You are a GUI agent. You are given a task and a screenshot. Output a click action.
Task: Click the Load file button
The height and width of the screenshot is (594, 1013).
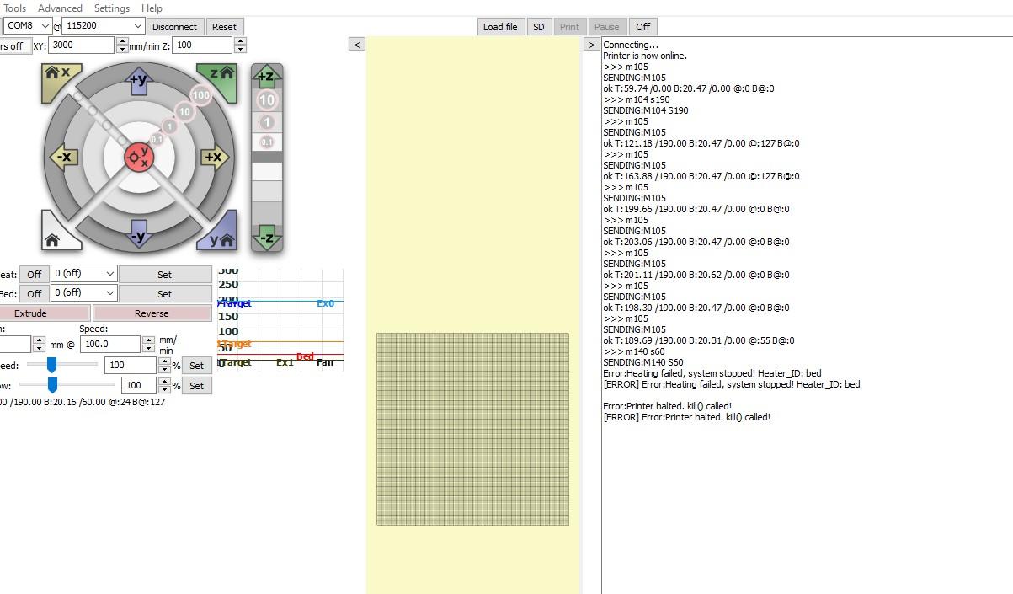point(499,26)
